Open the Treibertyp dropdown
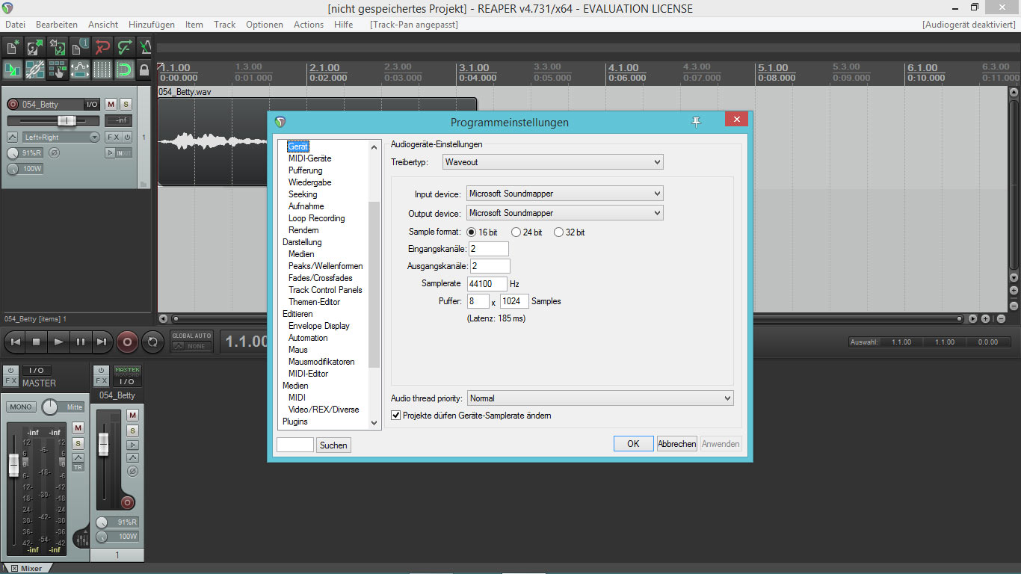This screenshot has height=574, width=1021. (552, 162)
